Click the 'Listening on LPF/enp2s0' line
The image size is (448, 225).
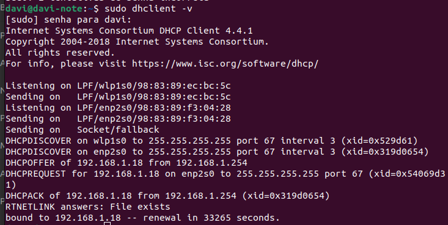118,108
